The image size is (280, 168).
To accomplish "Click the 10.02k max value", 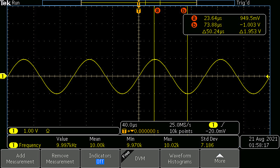I will pyautogui.click(x=171, y=145).
